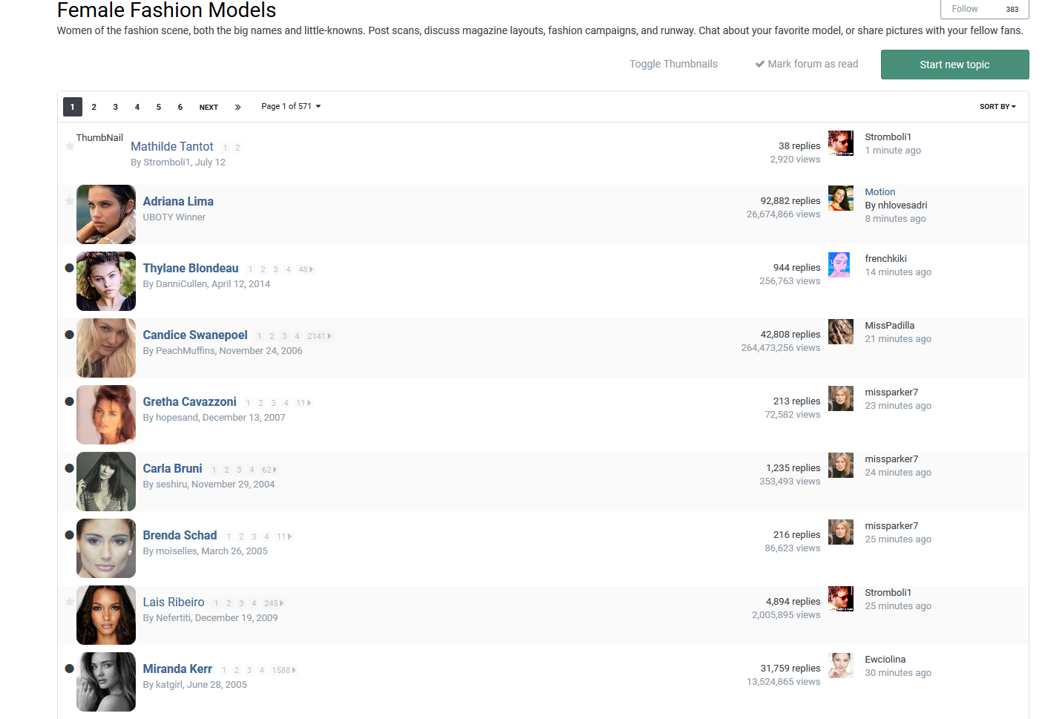Mark forum as read
The width and height of the screenshot is (1045, 719).
point(806,65)
